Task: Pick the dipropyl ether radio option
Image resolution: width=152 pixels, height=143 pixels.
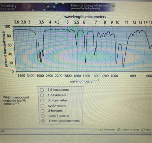Action: [x=42, y=100]
